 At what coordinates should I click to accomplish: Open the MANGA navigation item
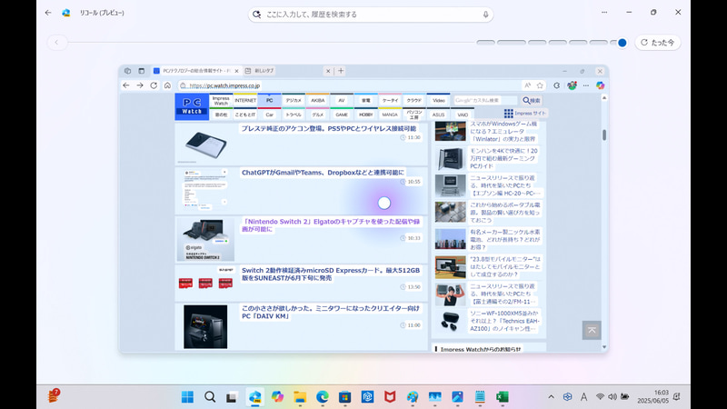(390, 115)
